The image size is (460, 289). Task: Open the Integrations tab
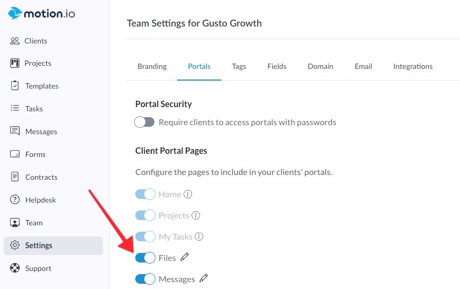413,66
